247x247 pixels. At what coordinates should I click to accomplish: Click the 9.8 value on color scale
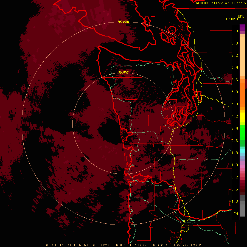235,31
